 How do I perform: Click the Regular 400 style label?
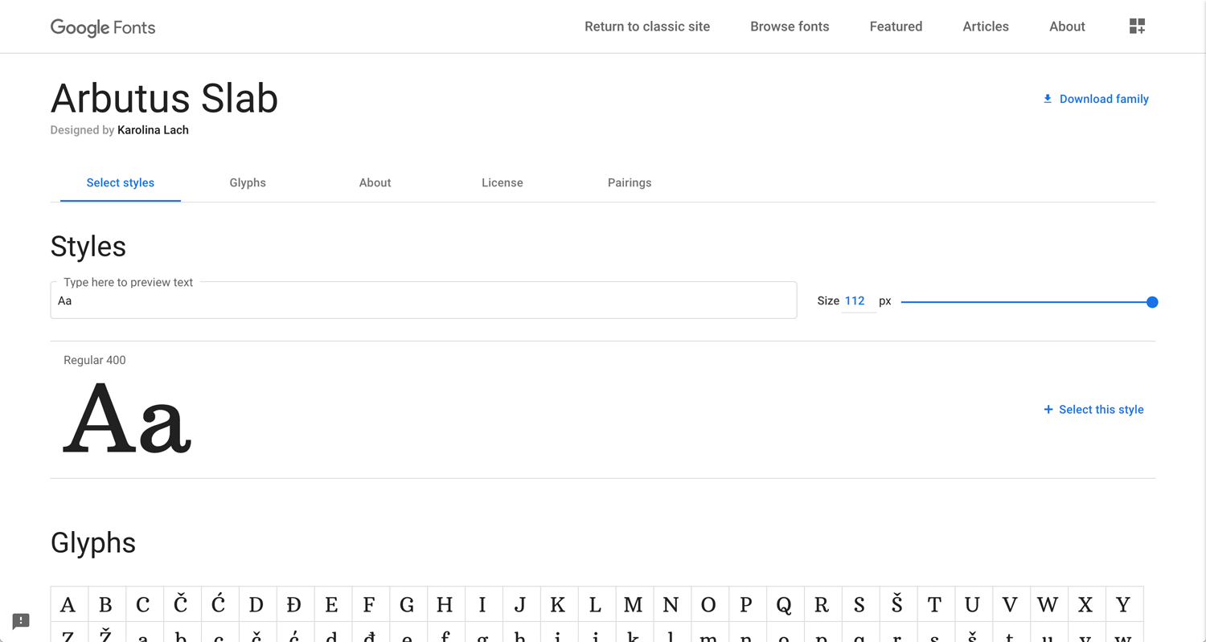(95, 360)
